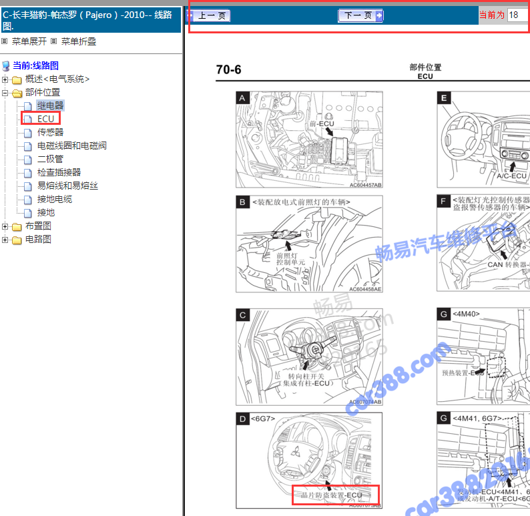Go to next page with 下一页 button
The height and width of the screenshot is (516, 530).
(360, 15)
